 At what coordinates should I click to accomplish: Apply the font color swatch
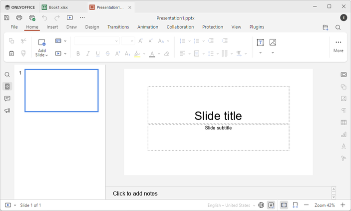click(152, 54)
